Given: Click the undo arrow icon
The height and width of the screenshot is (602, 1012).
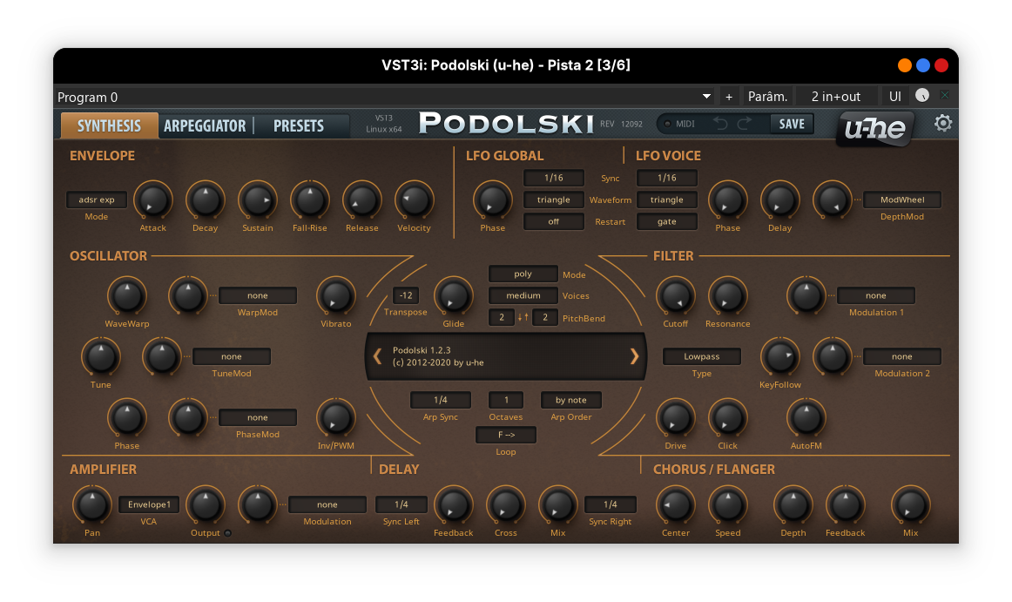Looking at the screenshot, I should point(720,124).
